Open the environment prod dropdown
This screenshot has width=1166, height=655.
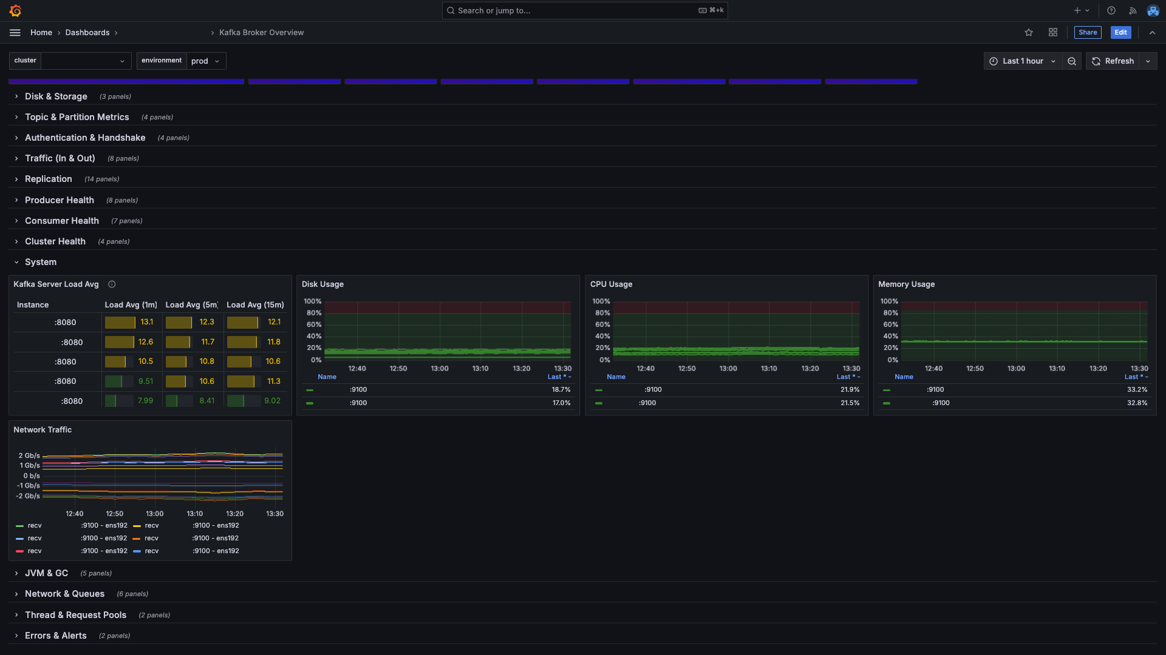[x=205, y=61]
